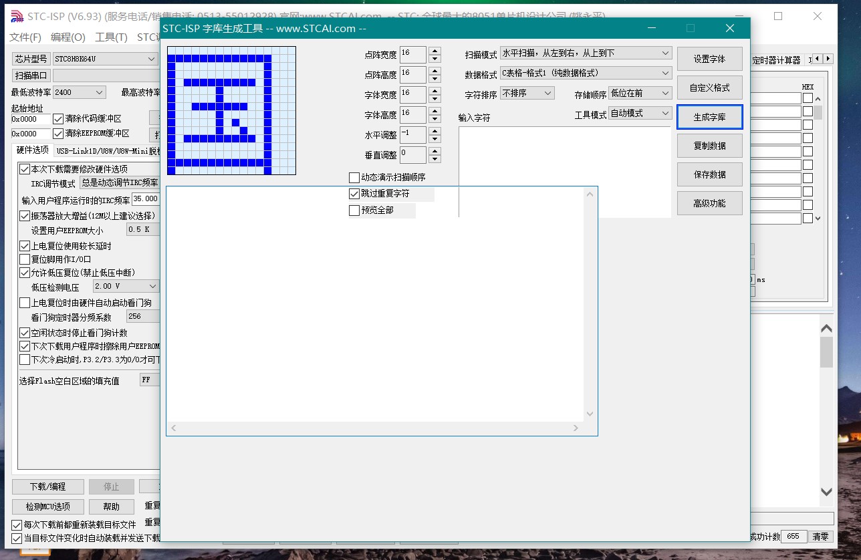Open 高级功能 options

pos(709,203)
